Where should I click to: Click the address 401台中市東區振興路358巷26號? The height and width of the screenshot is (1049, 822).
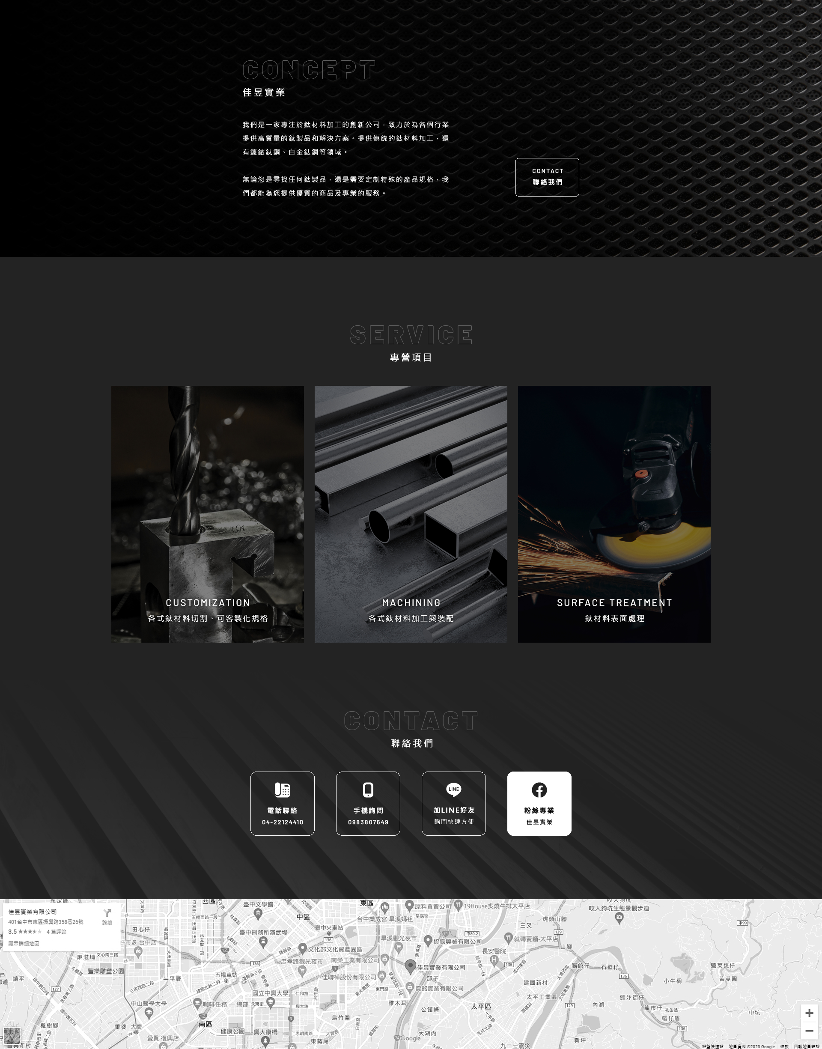(x=46, y=921)
